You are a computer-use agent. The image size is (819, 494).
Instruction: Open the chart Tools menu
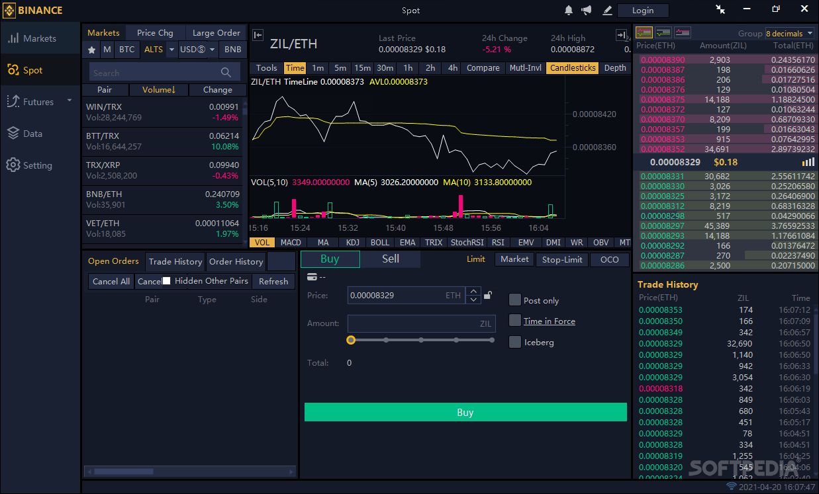coord(266,68)
